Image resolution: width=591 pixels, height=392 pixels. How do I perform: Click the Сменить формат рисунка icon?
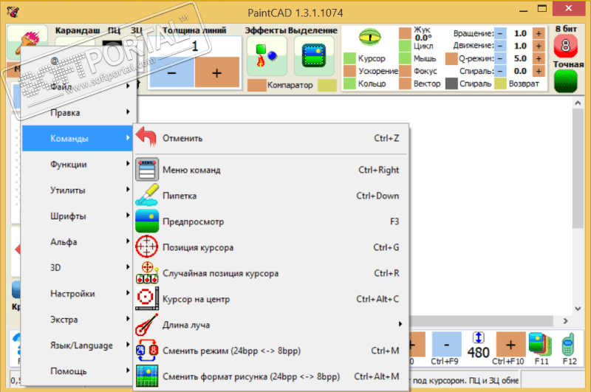click(x=146, y=376)
